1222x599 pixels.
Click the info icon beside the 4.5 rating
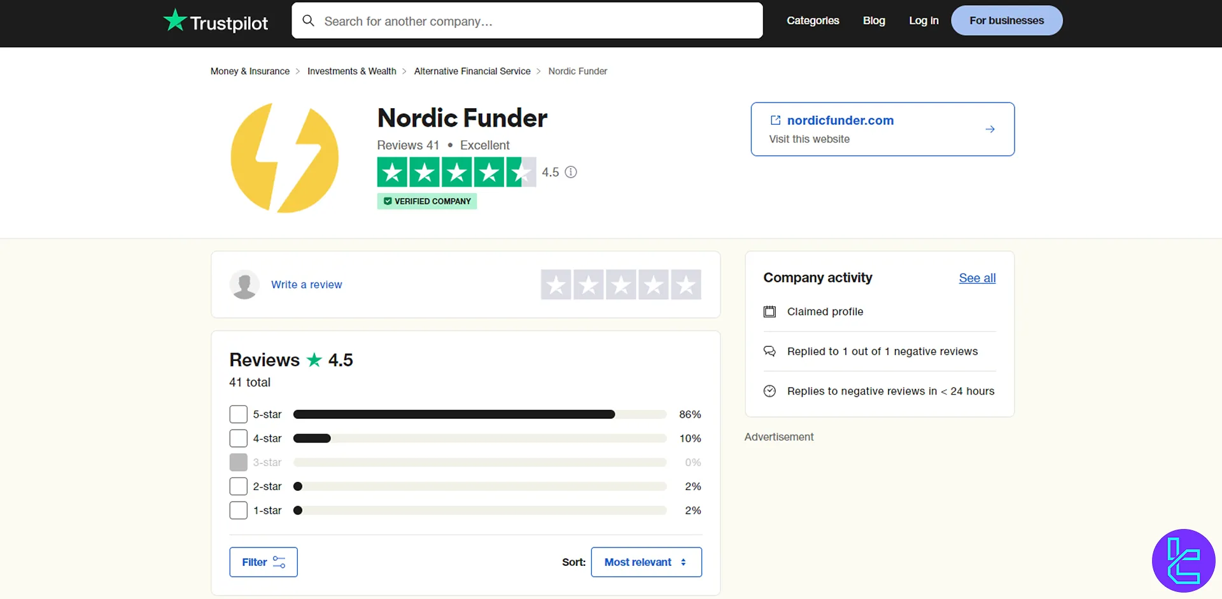click(x=570, y=172)
